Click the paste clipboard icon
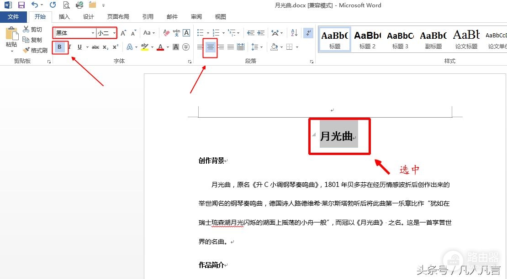Screen dimensions: 507x279 [11, 34]
